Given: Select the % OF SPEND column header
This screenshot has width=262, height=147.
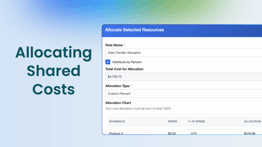Looking at the screenshot, I should (x=196, y=121).
